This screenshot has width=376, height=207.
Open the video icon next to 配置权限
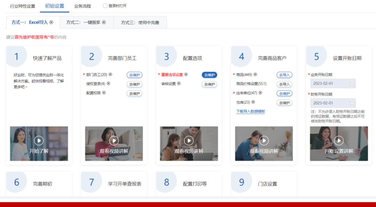[104, 92]
